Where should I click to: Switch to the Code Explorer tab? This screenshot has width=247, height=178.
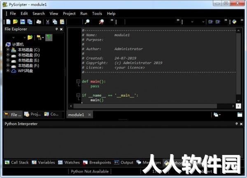(x=52, y=114)
